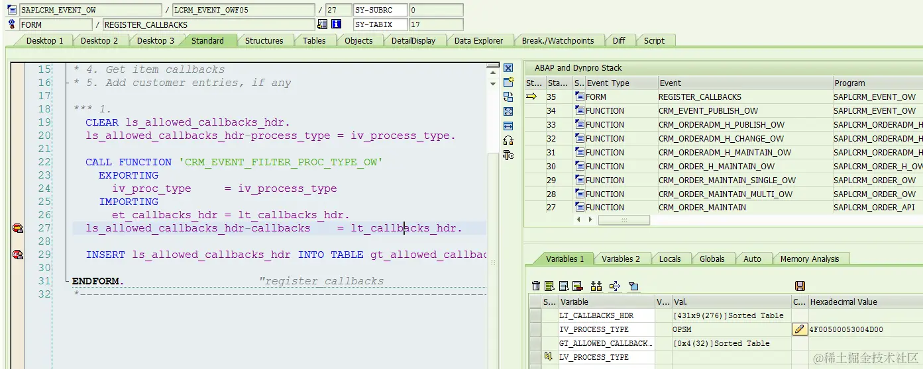Viewport: 923px width, 369px height.
Task: Open the Break./Watchpoints tab
Action: 558,40
